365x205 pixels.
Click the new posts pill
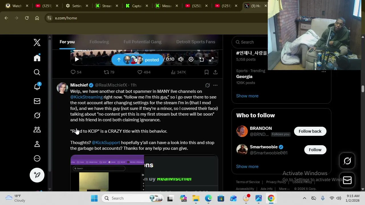coord(137,60)
